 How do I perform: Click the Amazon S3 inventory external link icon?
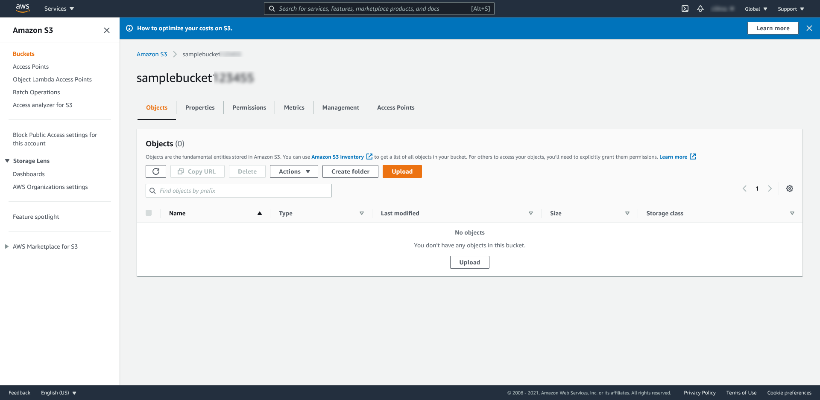369,157
